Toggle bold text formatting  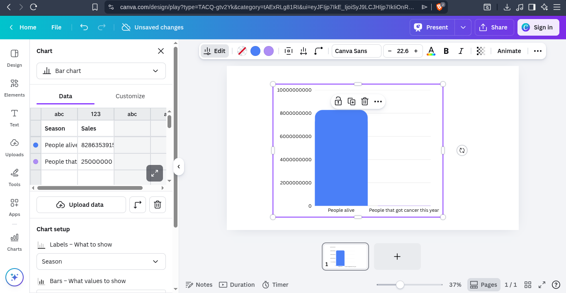click(x=446, y=51)
